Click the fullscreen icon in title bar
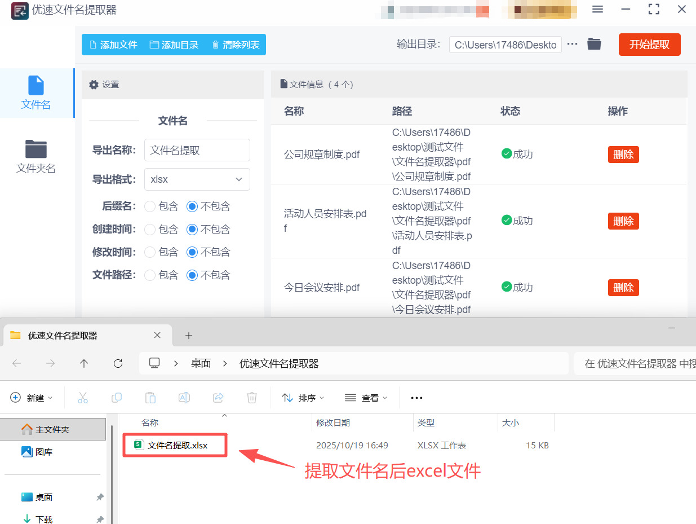The width and height of the screenshot is (696, 524). (654, 10)
